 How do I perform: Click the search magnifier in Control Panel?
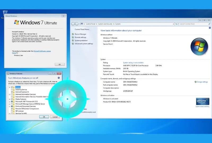click(x=209, y=24)
